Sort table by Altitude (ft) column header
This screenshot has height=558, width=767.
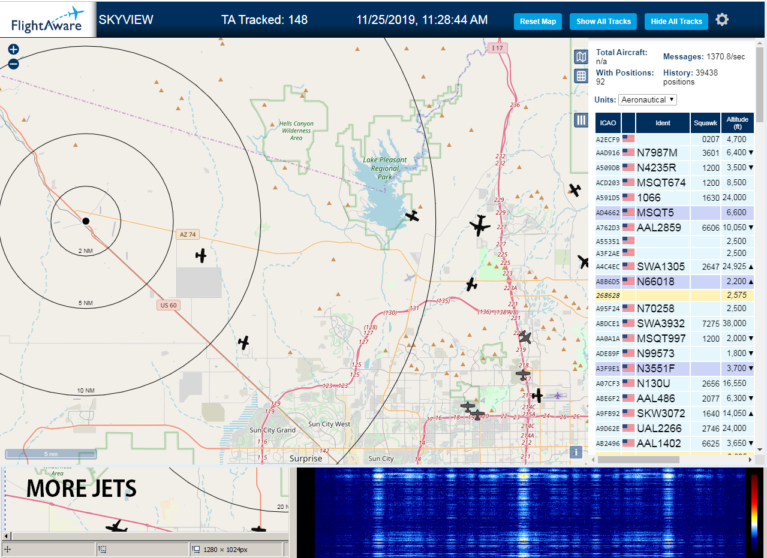(x=738, y=123)
